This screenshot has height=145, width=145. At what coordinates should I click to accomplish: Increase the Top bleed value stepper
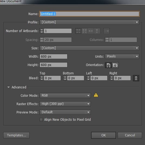pyautogui.click(x=42, y=77)
